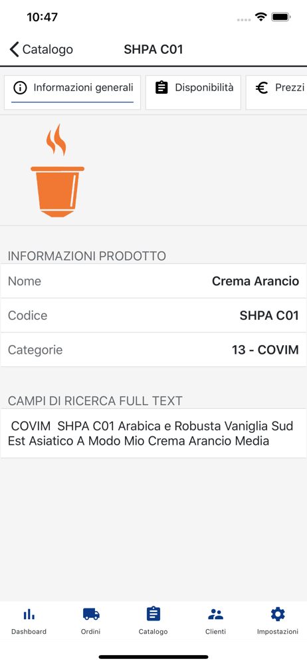Click the clipboard icon beside Disponibilità
307x665 pixels.
coord(161,88)
